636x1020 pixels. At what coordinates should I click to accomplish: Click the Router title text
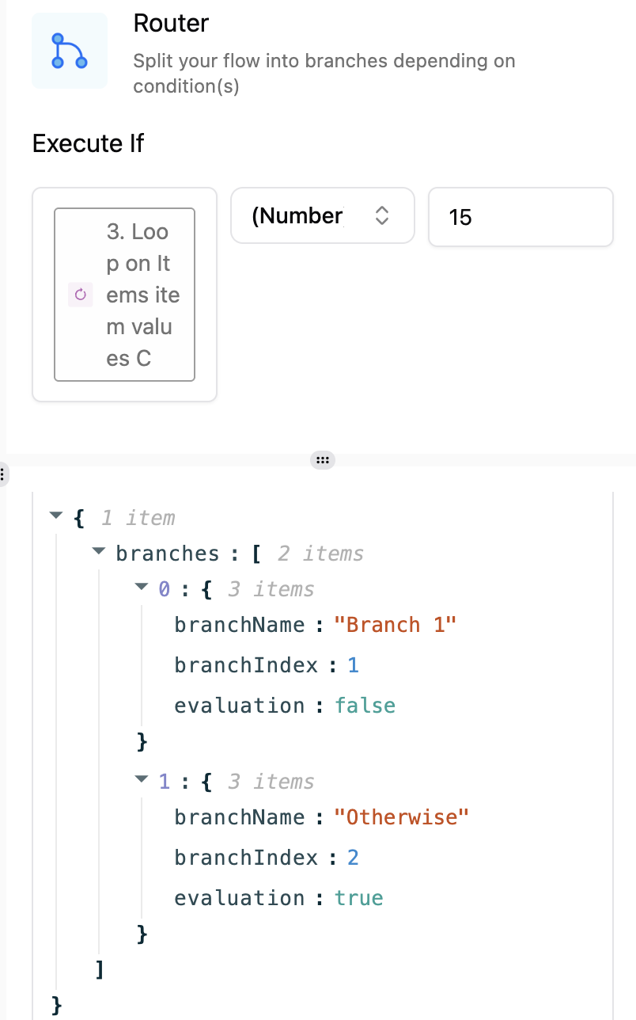coord(171,24)
